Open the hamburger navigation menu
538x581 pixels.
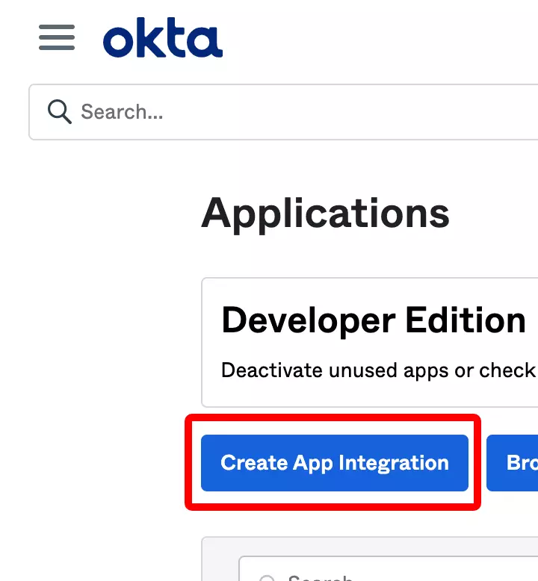point(57,37)
